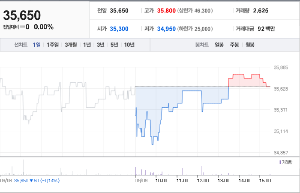This screenshot has height=193, width=300.
Task: Click the flat change indicator beside 전일대비
Action: coord(22,27)
